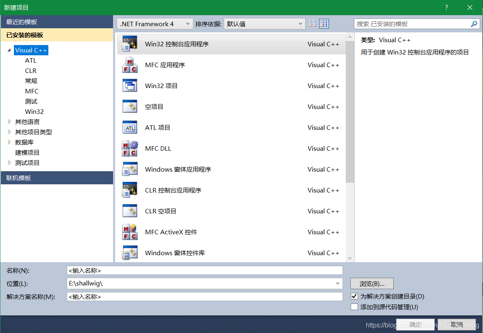Close the 新建项目 dialog
This screenshot has width=483, height=333.
[469, 7]
